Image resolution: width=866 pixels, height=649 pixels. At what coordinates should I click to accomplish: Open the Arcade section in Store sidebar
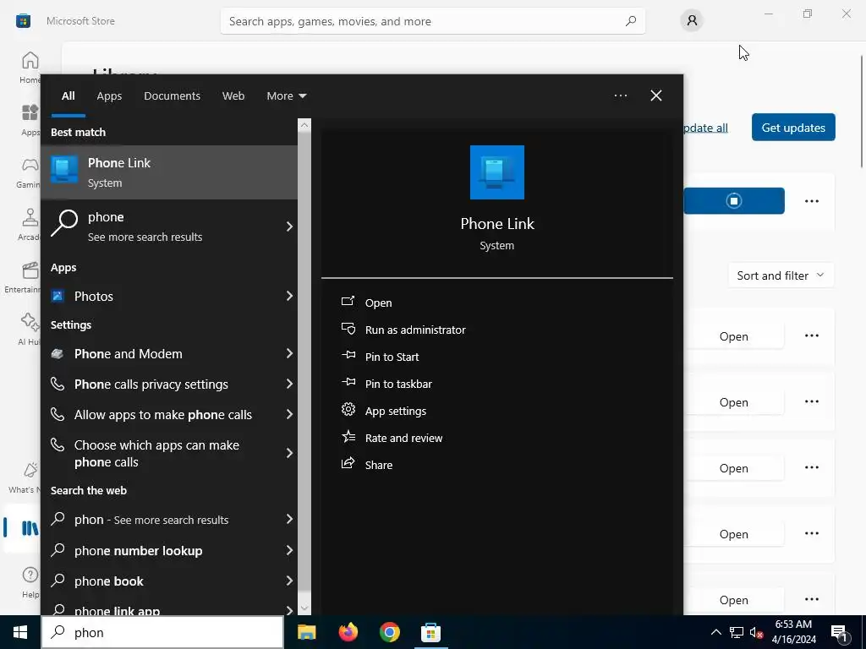[28, 225]
